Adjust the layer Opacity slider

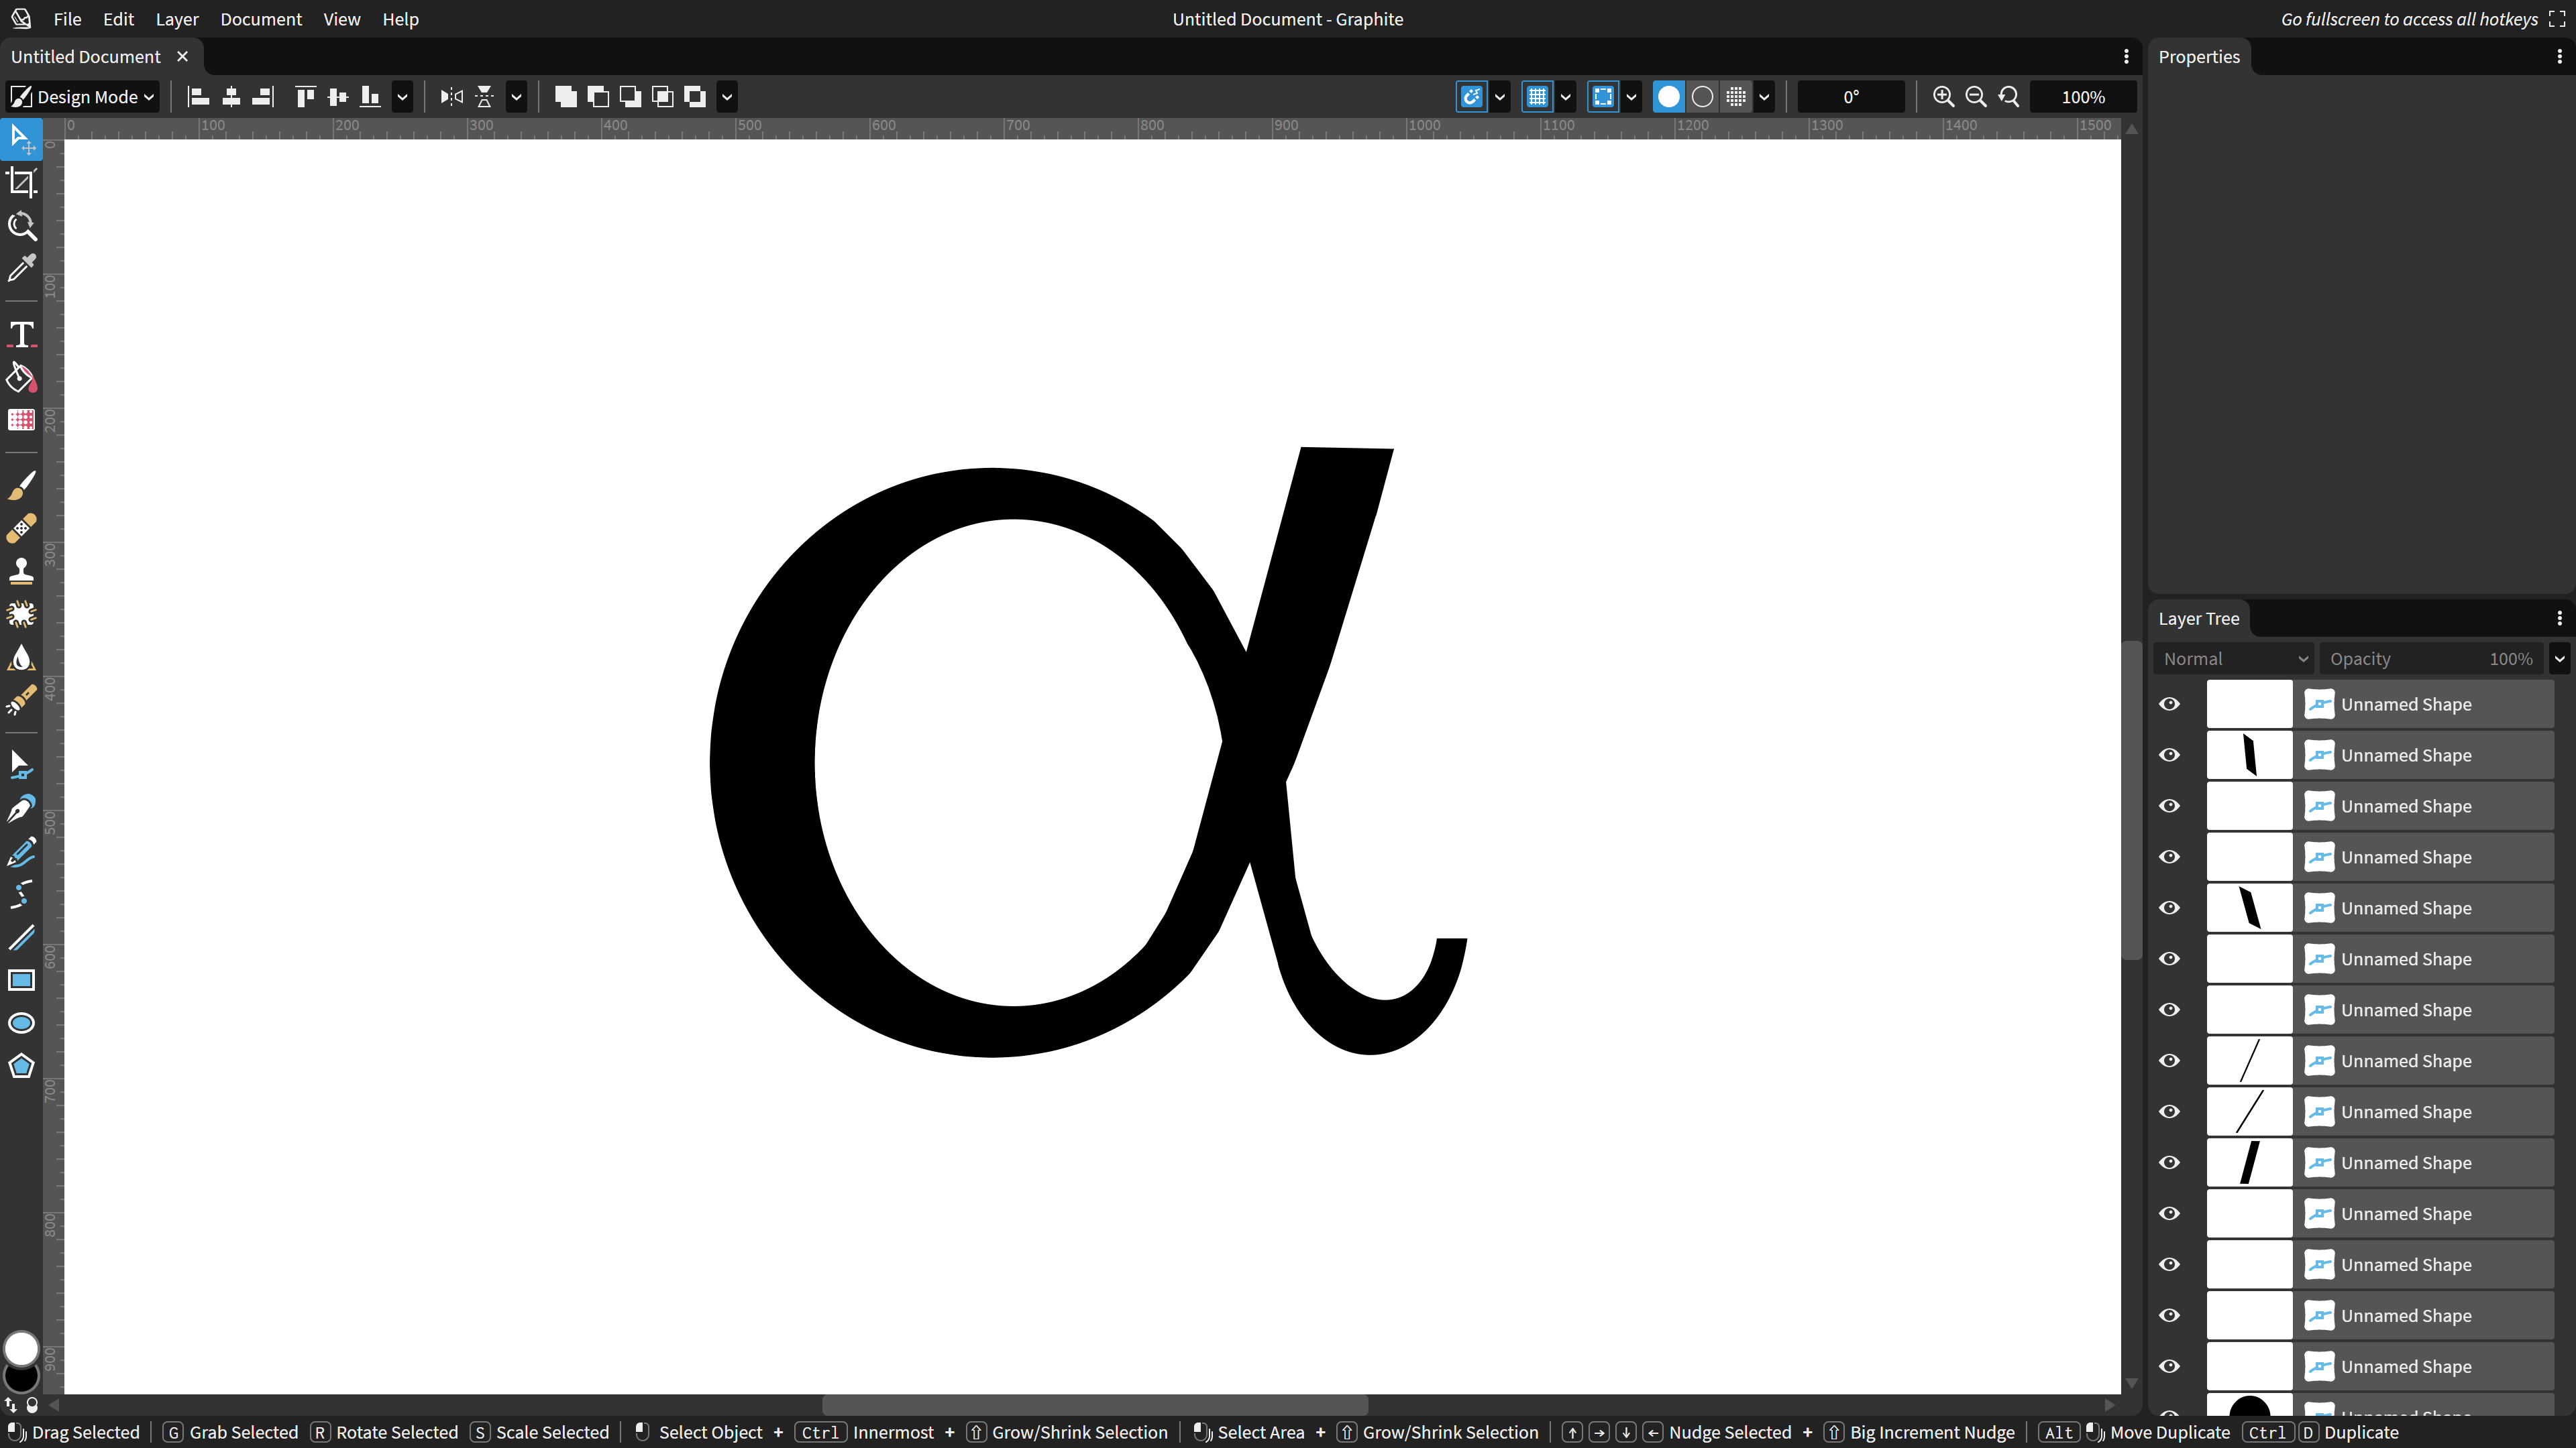pos(2431,658)
